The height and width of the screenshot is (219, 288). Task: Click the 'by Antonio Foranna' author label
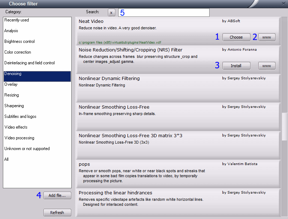pyautogui.click(x=239, y=49)
